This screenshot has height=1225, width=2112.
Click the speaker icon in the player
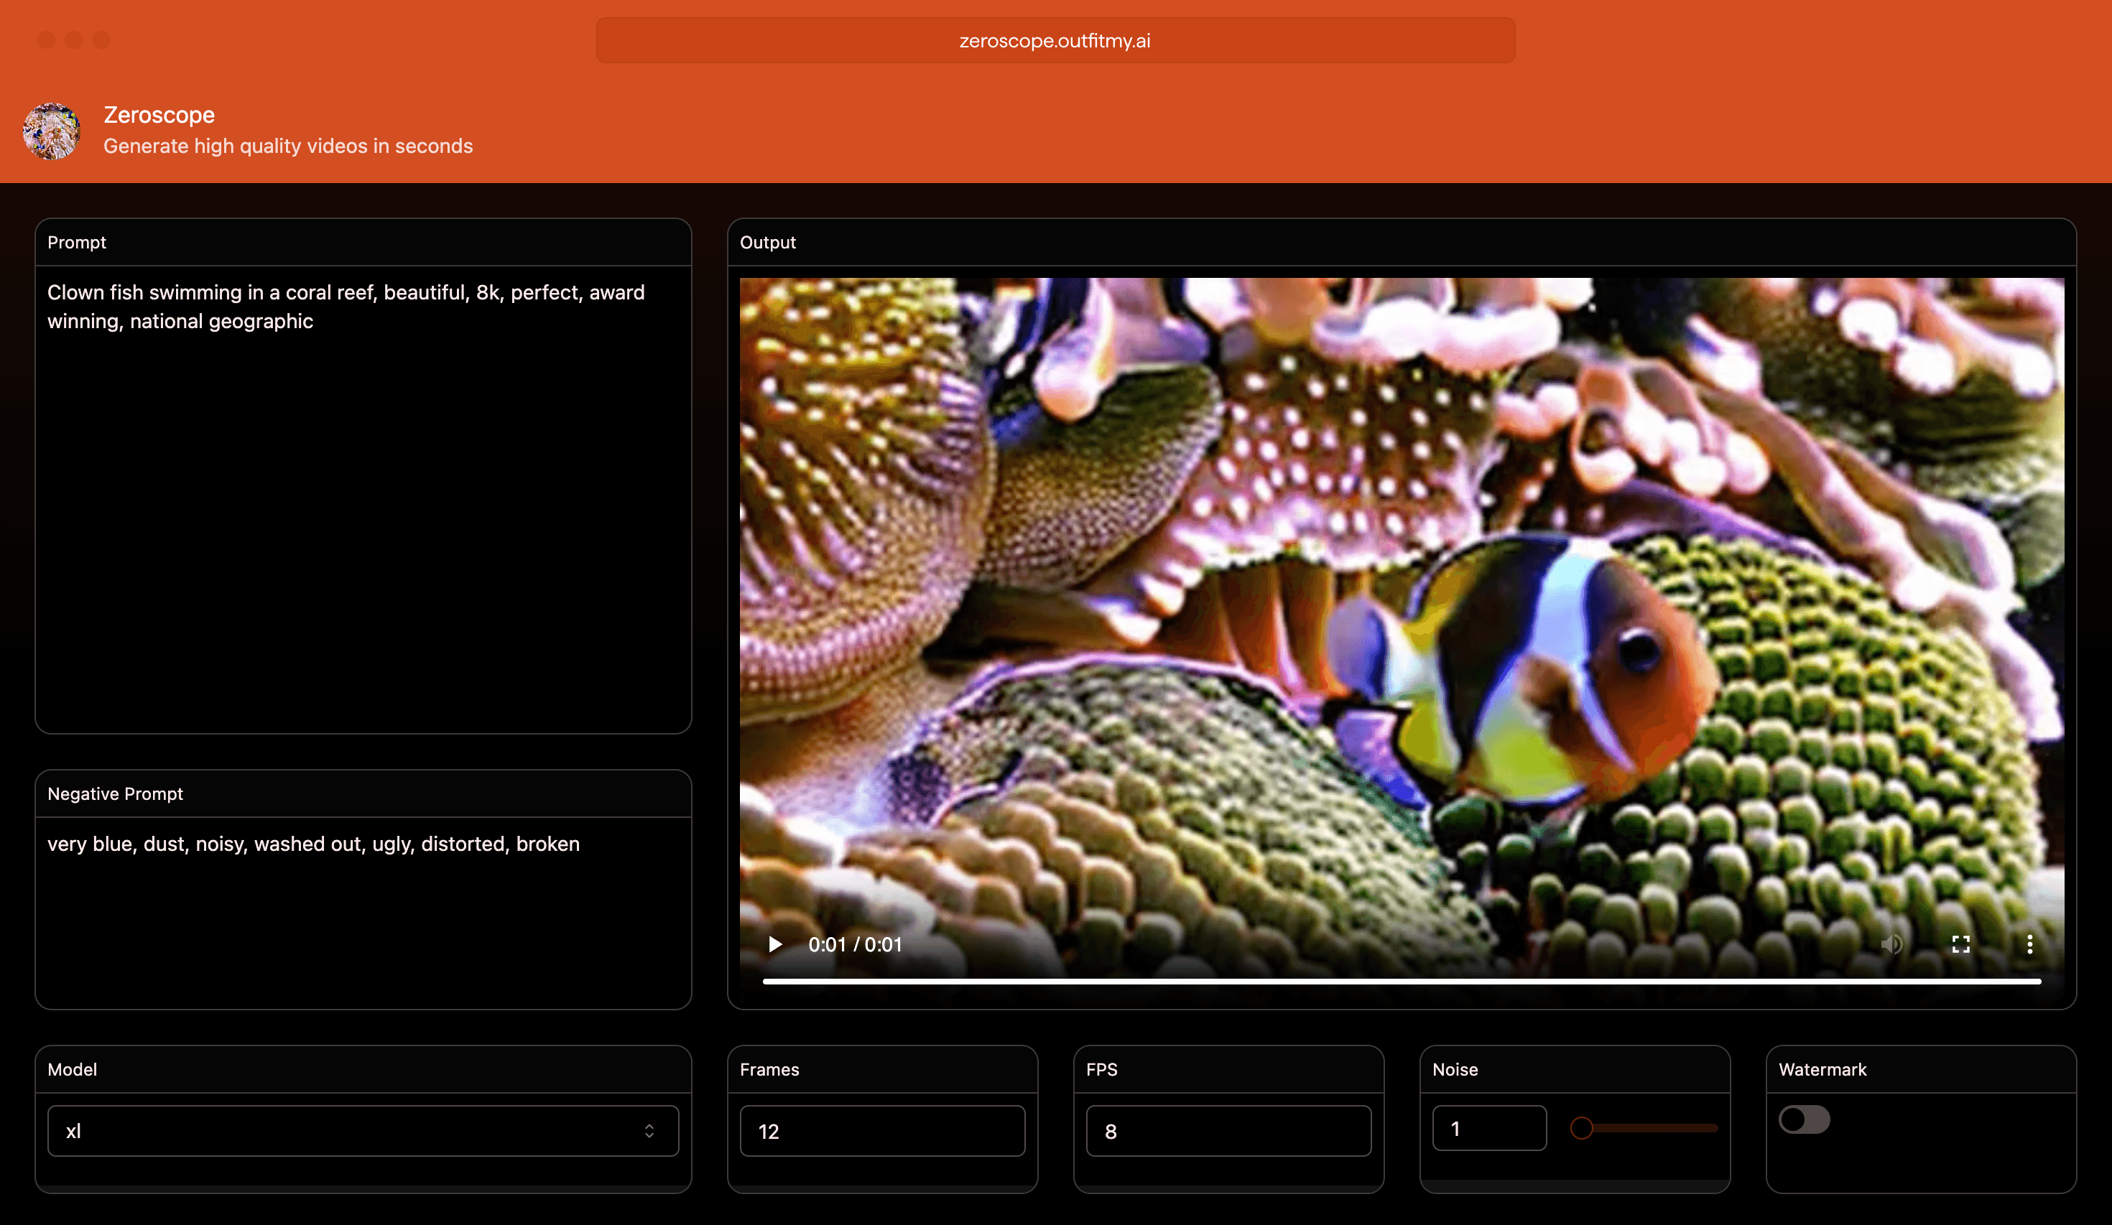1891,944
